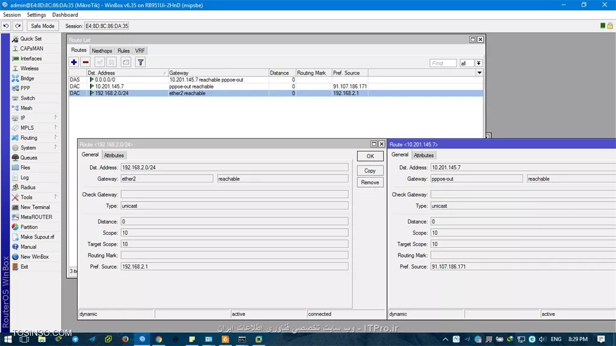Click Exit in the sidebar
Viewport: 616px width, 346px height.
pos(24,267)
